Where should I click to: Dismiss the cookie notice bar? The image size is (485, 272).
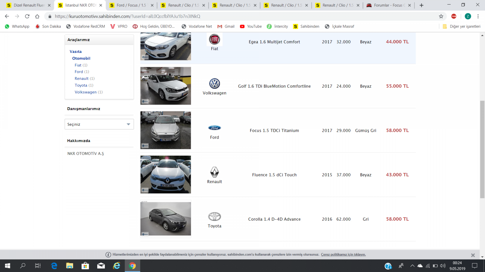pyautogui.click(x=473, y=255)
